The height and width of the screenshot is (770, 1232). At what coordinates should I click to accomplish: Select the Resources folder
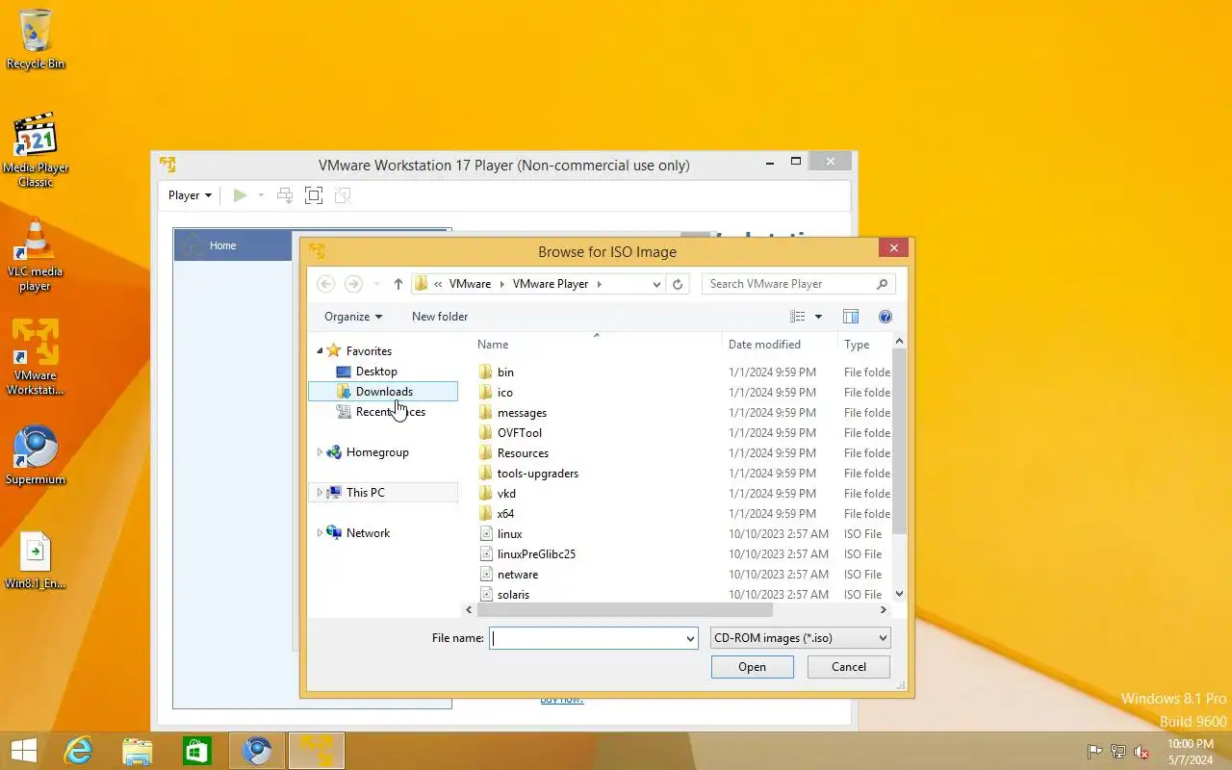point(523,453)
